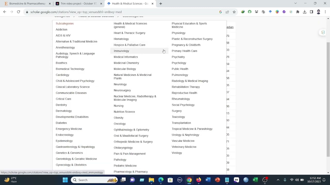Open the browser Downloads icon
Screen dimensions: 330x185
click(x=305, y=12)
